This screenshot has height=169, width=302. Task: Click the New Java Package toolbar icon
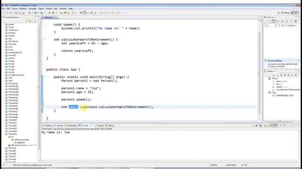(49, 13)
